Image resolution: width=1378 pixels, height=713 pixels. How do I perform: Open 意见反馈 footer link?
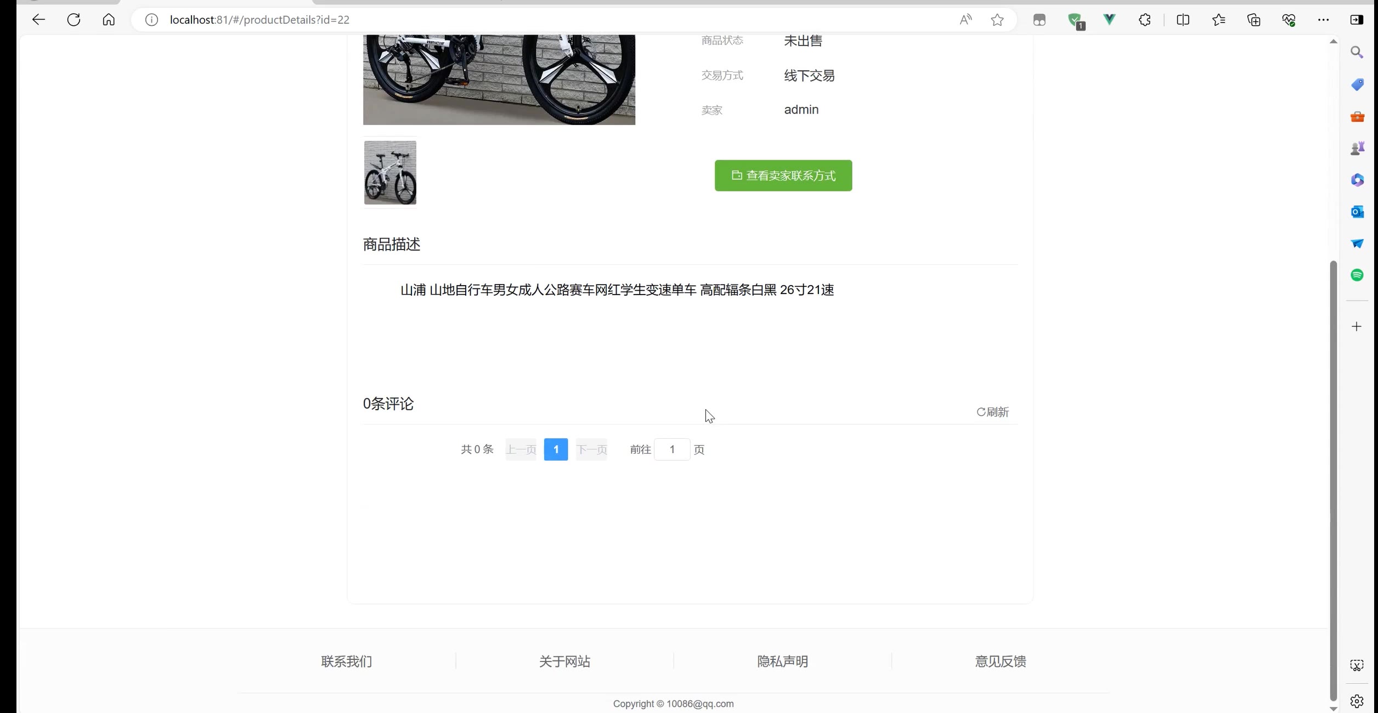(1000, 661)
